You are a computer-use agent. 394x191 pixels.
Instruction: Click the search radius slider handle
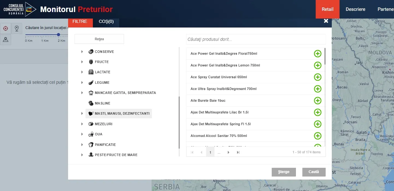(x=58, y=35)
